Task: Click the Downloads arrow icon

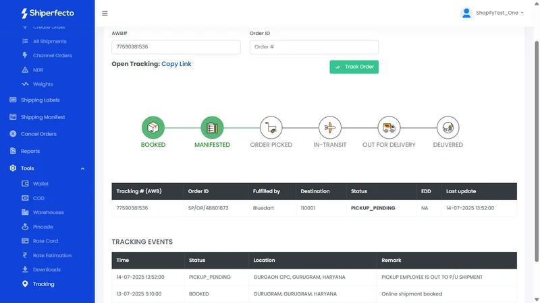Action: point(25,269)
